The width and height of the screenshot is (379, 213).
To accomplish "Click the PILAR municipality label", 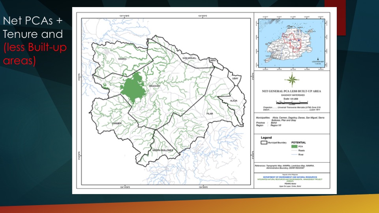I will tap(209, 113).
